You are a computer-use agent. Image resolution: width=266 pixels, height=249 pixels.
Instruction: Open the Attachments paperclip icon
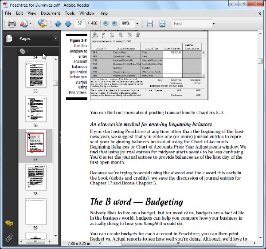click(9, 238)
